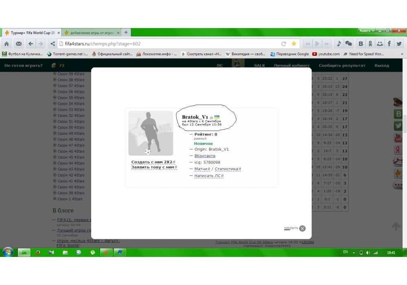The height and width of the screenshot is (285, 407).
Task: Expand the Сезон 1 4Stars entry
Action: 55,199
